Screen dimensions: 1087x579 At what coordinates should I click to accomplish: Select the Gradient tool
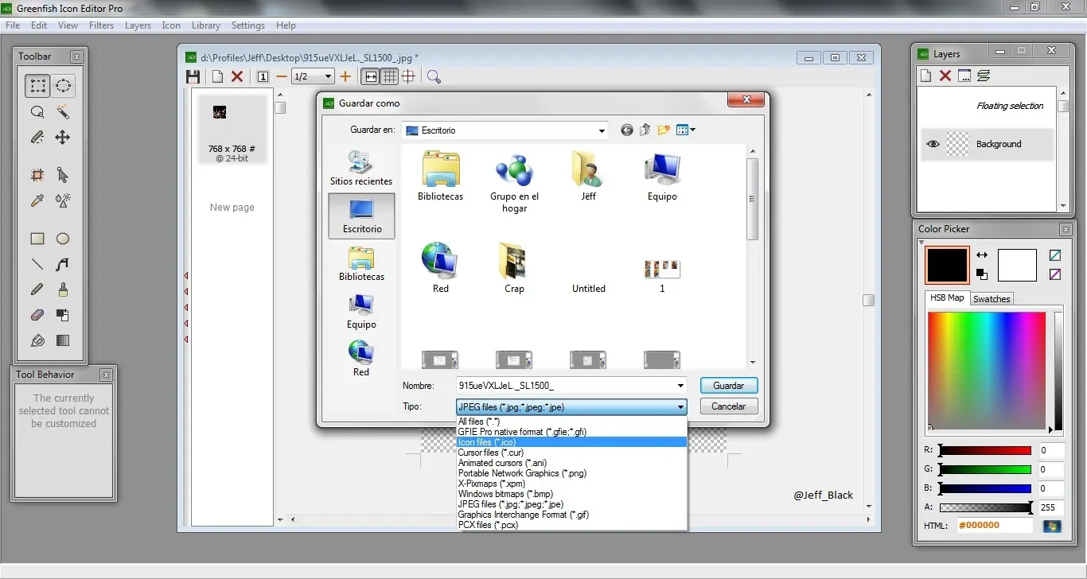coord(63,340)
